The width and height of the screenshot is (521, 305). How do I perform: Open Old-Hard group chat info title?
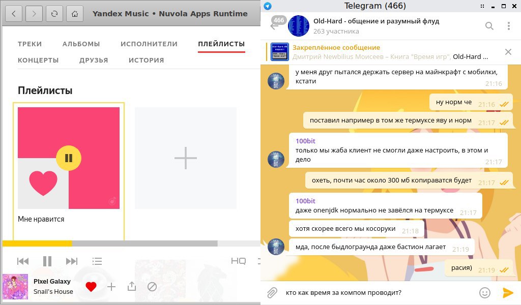point(376,21)
